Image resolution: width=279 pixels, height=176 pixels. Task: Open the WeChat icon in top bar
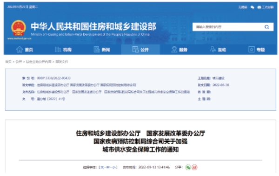[x=252, y=7]
